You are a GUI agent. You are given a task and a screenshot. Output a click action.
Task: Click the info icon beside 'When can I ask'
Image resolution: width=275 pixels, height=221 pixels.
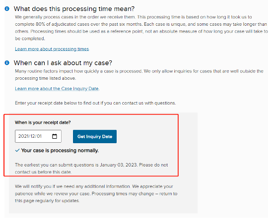[7, 63]
